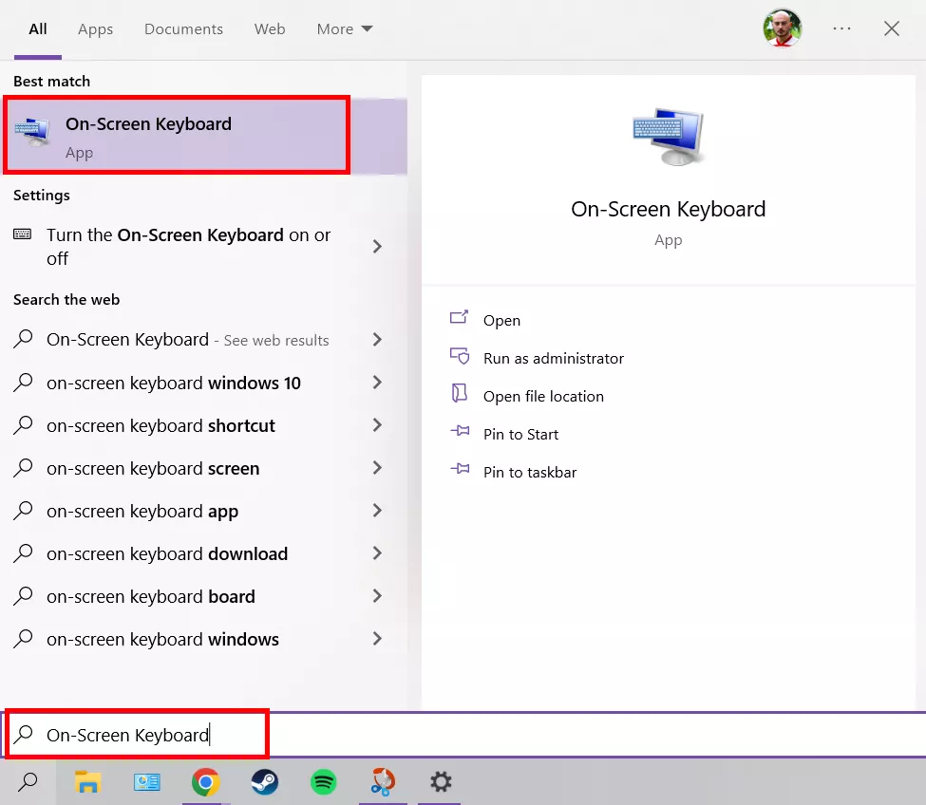Open Spotify from the taskbar
Screen dimensions: 926x805
[324, 782]
